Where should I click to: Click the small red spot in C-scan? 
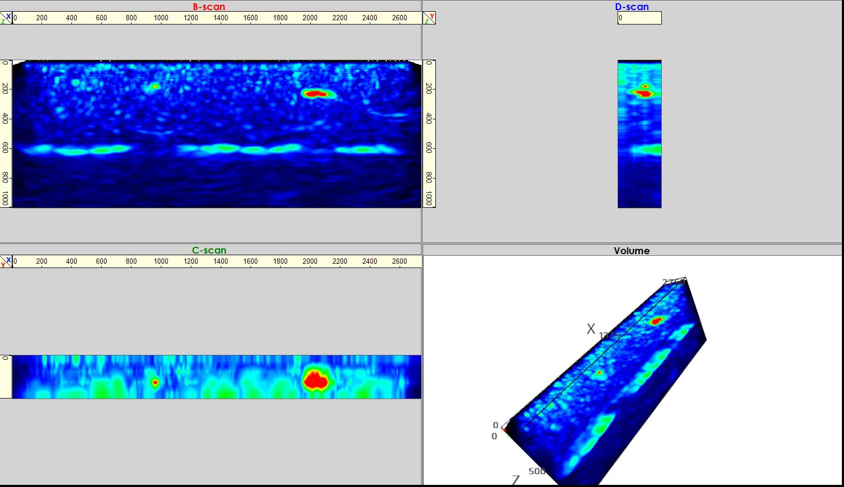click(x=155, y=382)
